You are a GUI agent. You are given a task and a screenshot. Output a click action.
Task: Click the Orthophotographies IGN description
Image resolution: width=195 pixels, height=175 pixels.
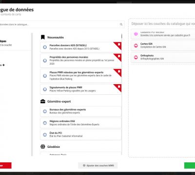tap(152, 59)
